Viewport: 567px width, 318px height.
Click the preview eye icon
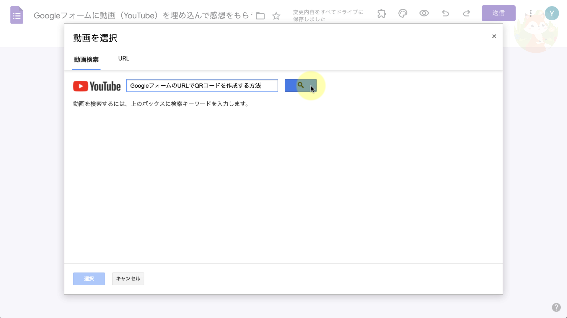(424, 13)
